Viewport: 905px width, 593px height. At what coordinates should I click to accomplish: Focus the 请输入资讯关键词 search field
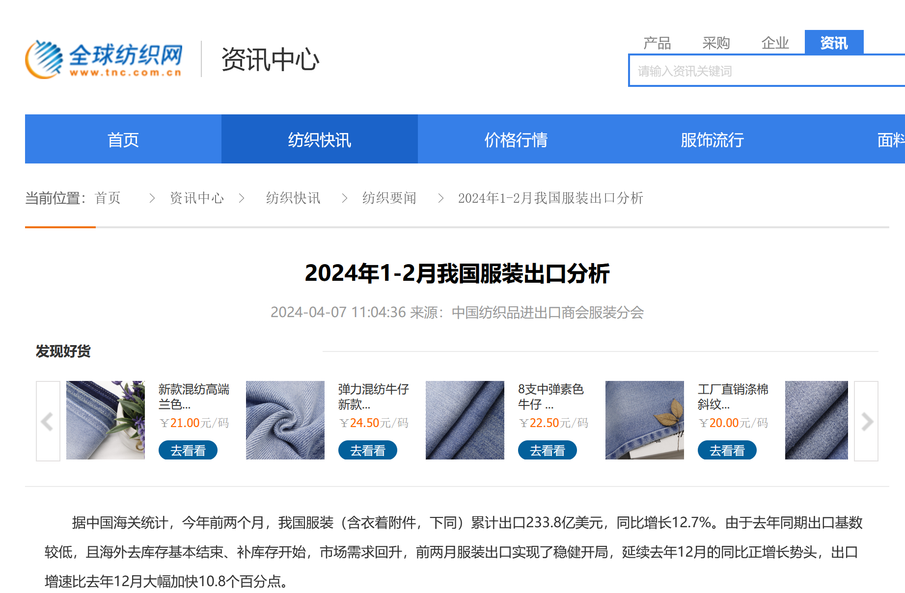pyautogui.click(x=766, y=71)
